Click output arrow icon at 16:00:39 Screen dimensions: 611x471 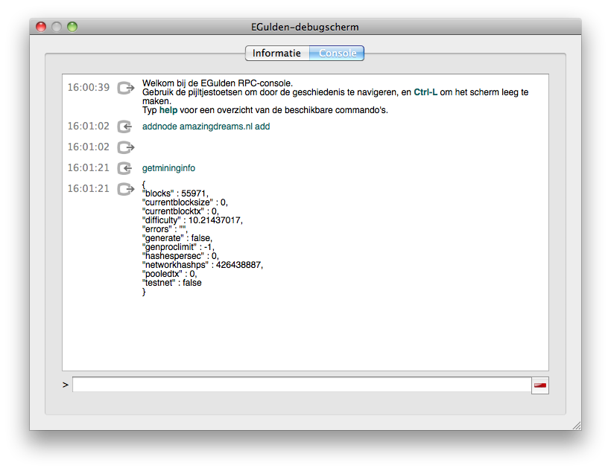coord(126,88)
